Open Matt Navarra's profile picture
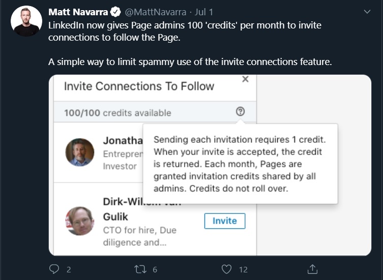Image resolution: width=383 pixels, height=280 pixels. point(26,21)
